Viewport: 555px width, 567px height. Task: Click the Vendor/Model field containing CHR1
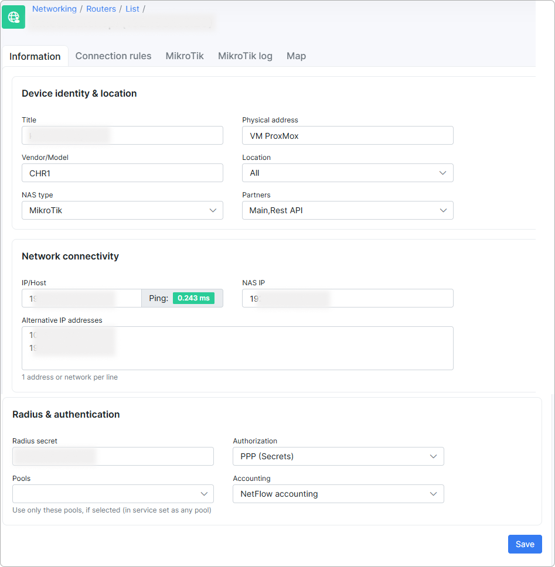coord(122,173)
